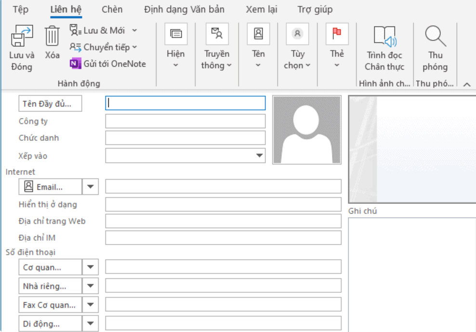Screen dimensions: 476x332
Task: Select the Liên hệ ribbon tab
Action: point(66,10)
